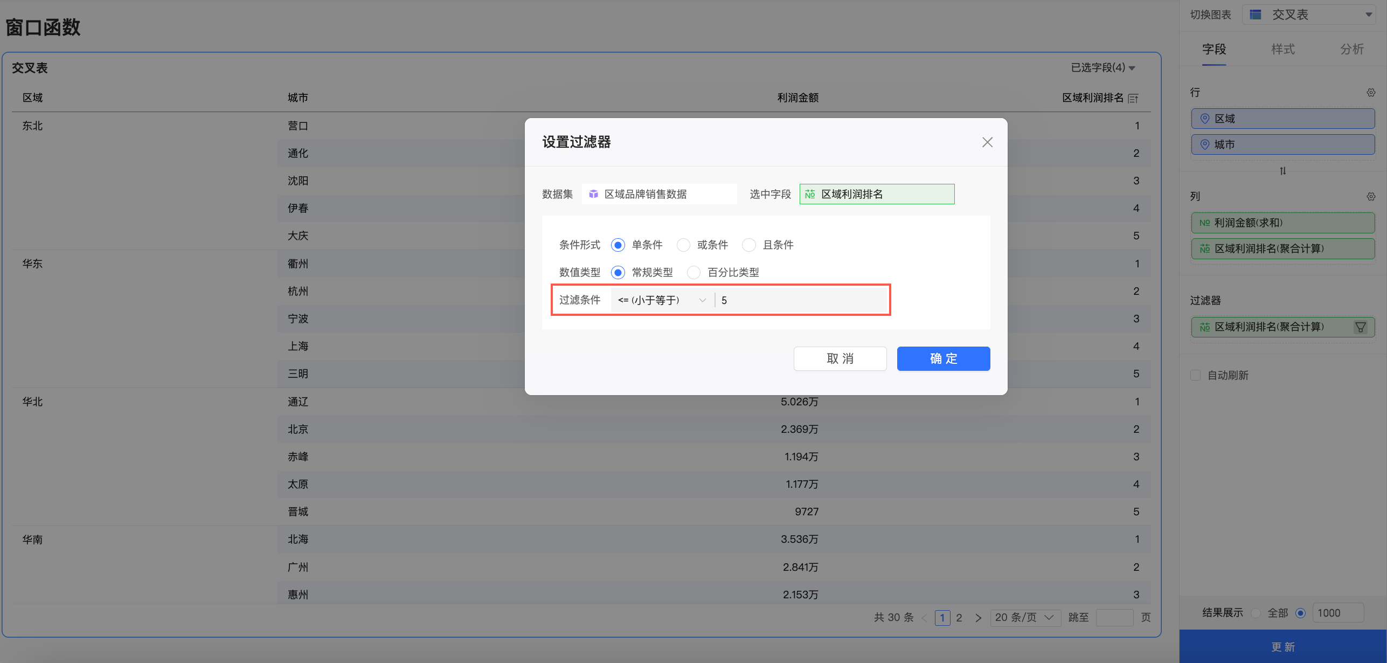Click the field type icon beside 区域利润排名 in dialog
This screenshot has height=663, width=1387.
point(810,194)
